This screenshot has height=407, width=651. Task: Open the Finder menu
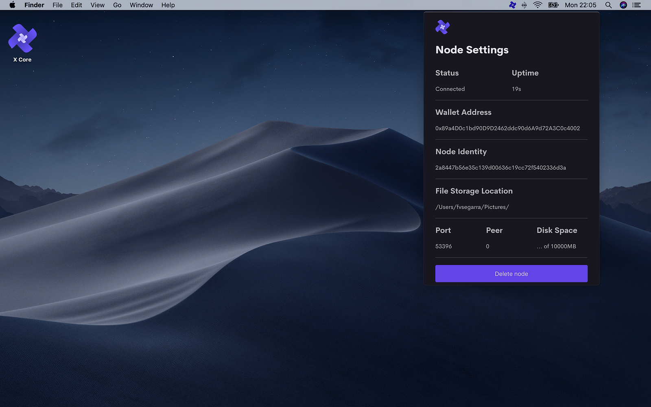tap(34, 5)
